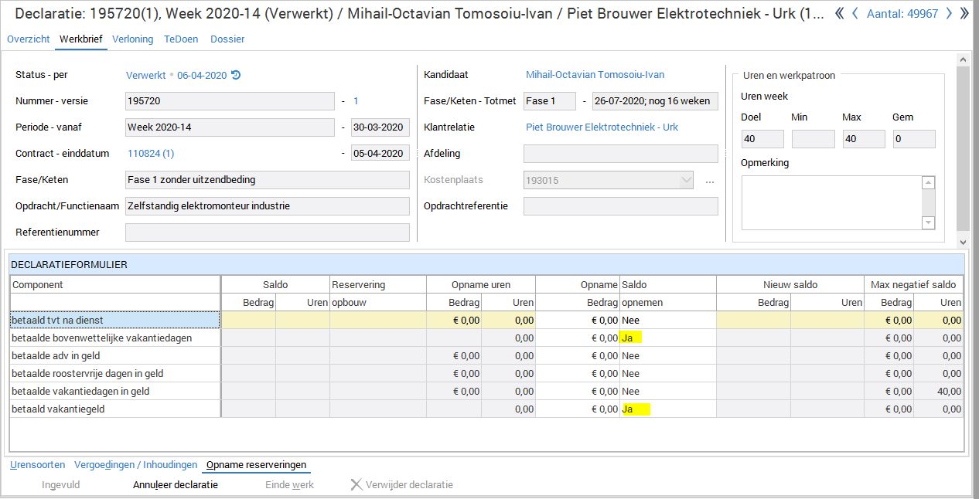Click the ellipsis button beside Kostenplaats
The height and width of the screenshot is (499, 979).
[x=710, y=180]
